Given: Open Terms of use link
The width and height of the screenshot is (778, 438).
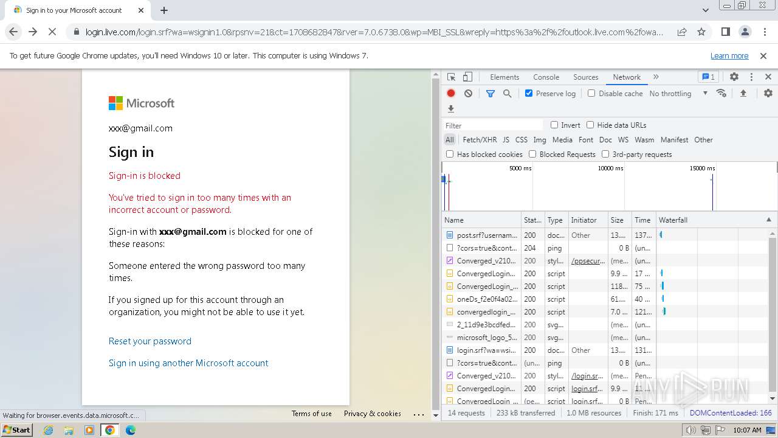Looking at the screenshot, I should [x=312, y=414].
